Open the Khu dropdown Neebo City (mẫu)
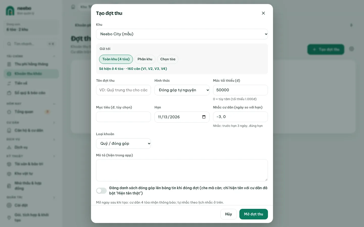The height and width of the screenshot is (227, 364). pyautogui.click(x=182, y=34)
